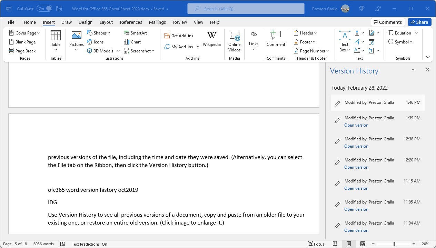
Task: Expand the 3D Models dropdown arrow
Action: [118, 51]
